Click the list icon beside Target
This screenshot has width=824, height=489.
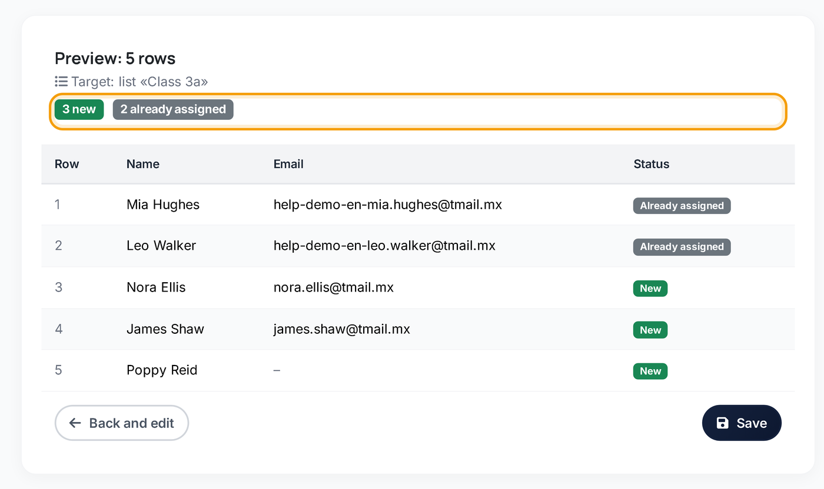(61, 81)
